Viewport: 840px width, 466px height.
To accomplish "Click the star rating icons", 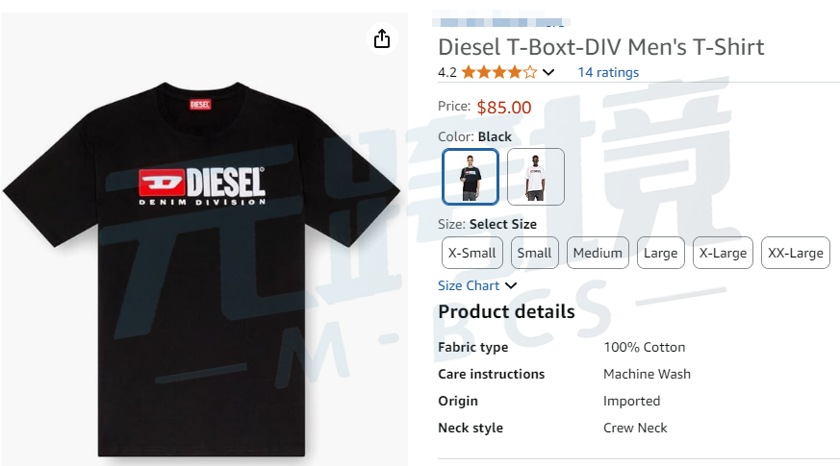I will click(x=498, y=72).
